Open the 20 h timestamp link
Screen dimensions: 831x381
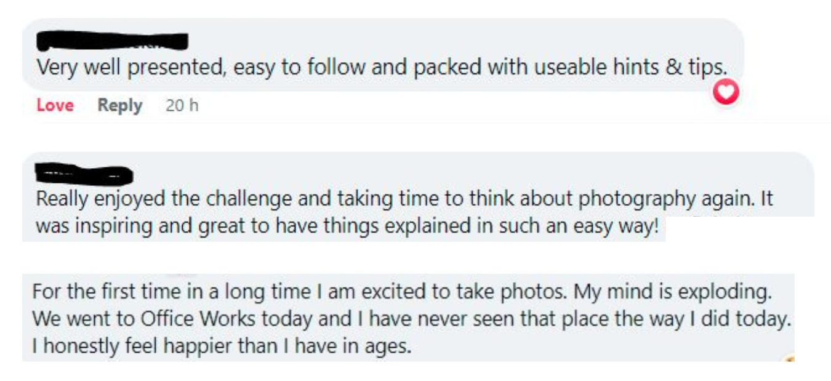[182, 106]
